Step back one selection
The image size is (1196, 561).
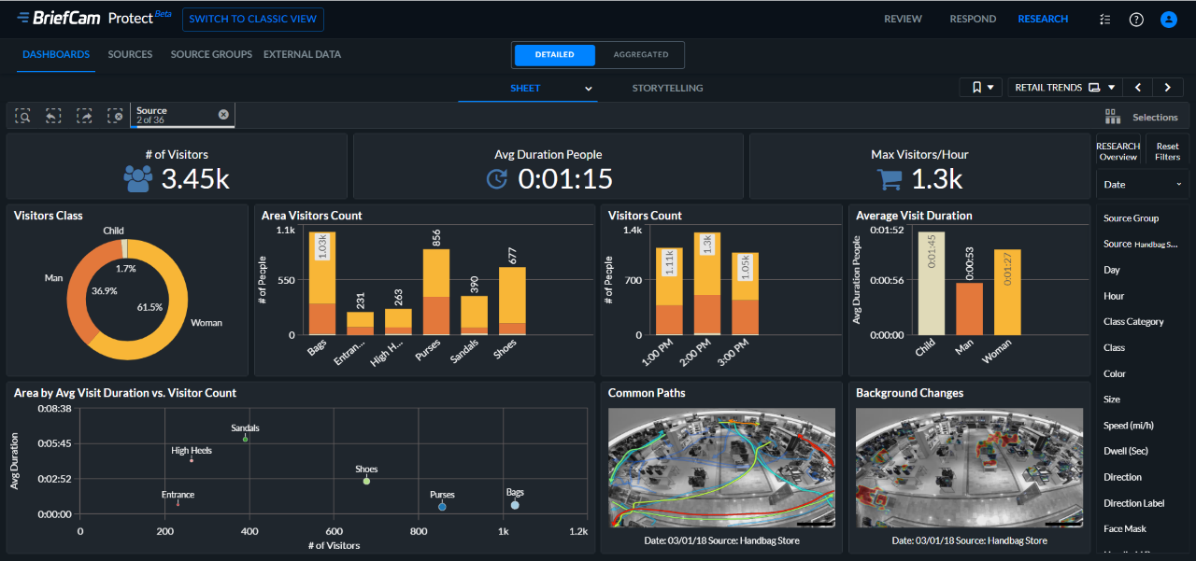53,116
